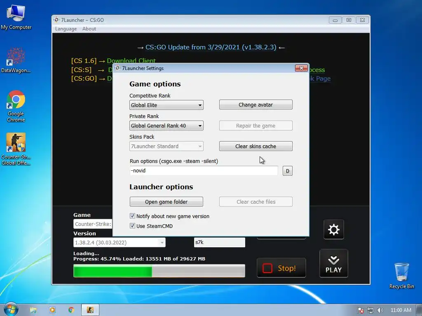Click the s7k nickname field
Image resolution: width=422 pixels, height=316 pixels.
tap(219, 242)
